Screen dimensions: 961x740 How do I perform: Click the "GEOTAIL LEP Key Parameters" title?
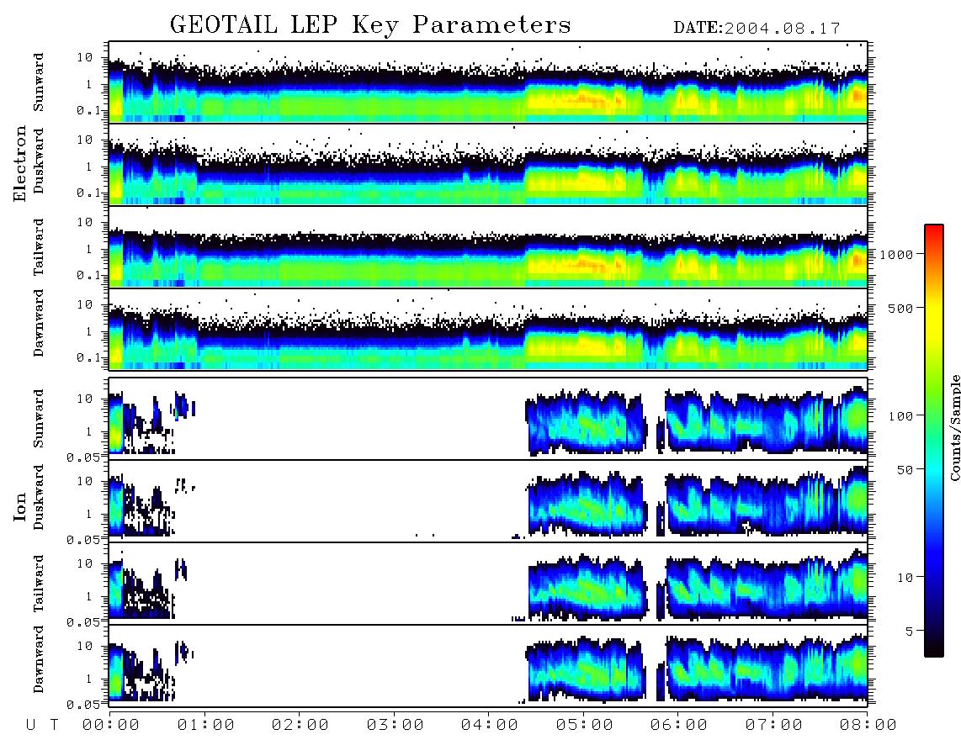pyautogui.click(x=370, y=25)
